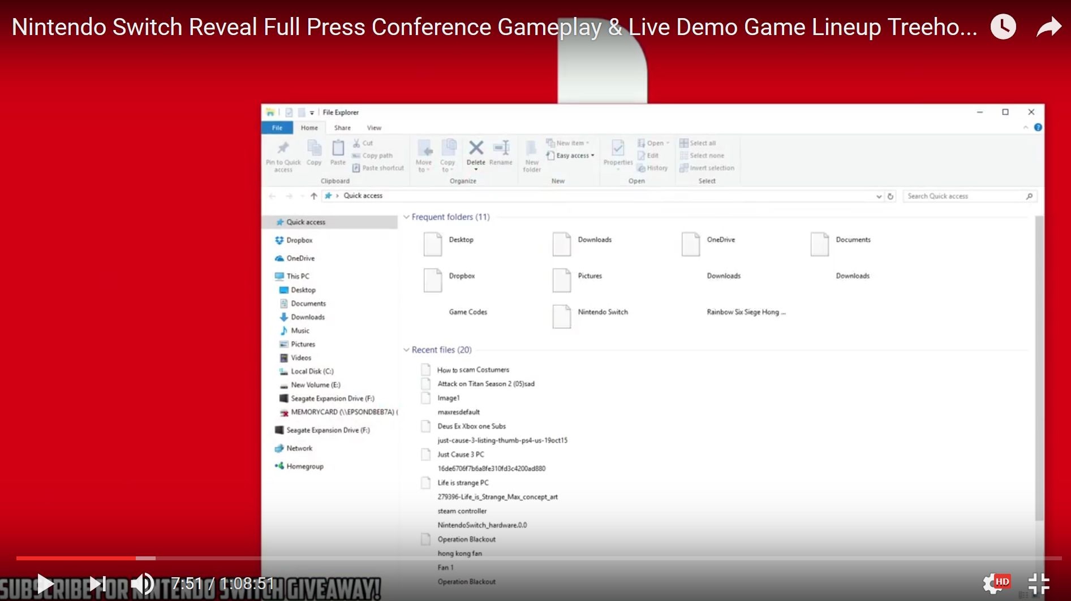Open video settings gear with HD badge

coord(997,583)
